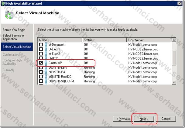Click the Previous button

(123, 119)
